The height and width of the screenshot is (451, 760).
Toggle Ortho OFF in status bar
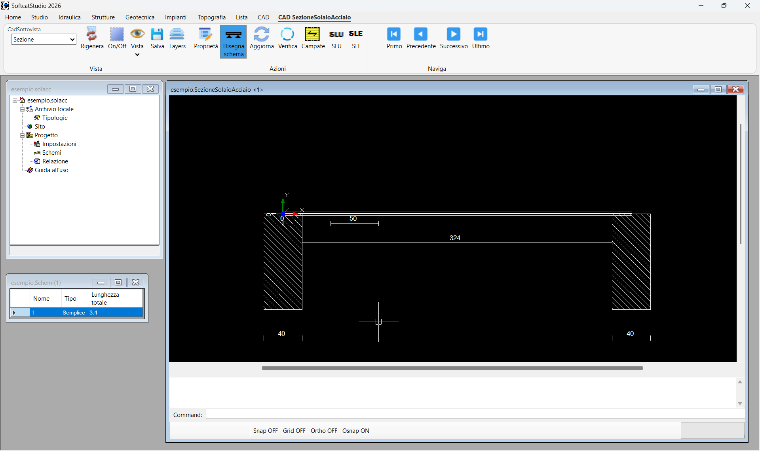pos(324,431)
